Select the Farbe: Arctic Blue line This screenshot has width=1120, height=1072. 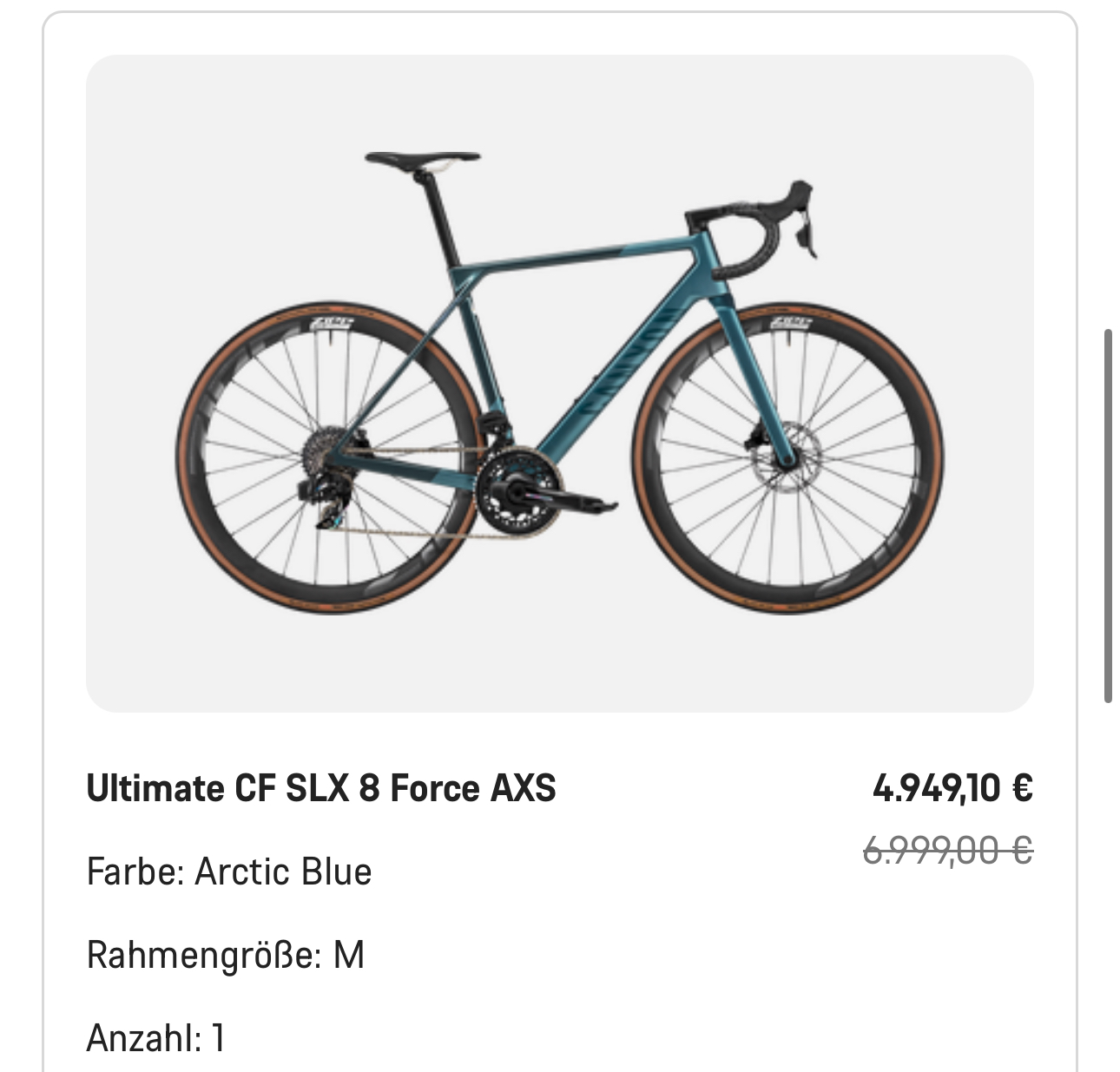[x=229, y=871]
